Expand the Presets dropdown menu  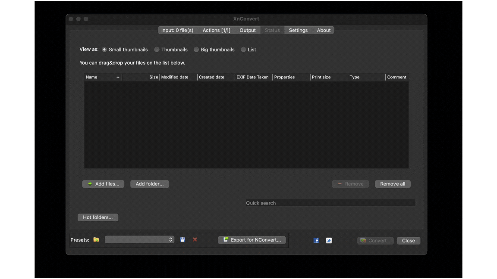tap(139, 240)
